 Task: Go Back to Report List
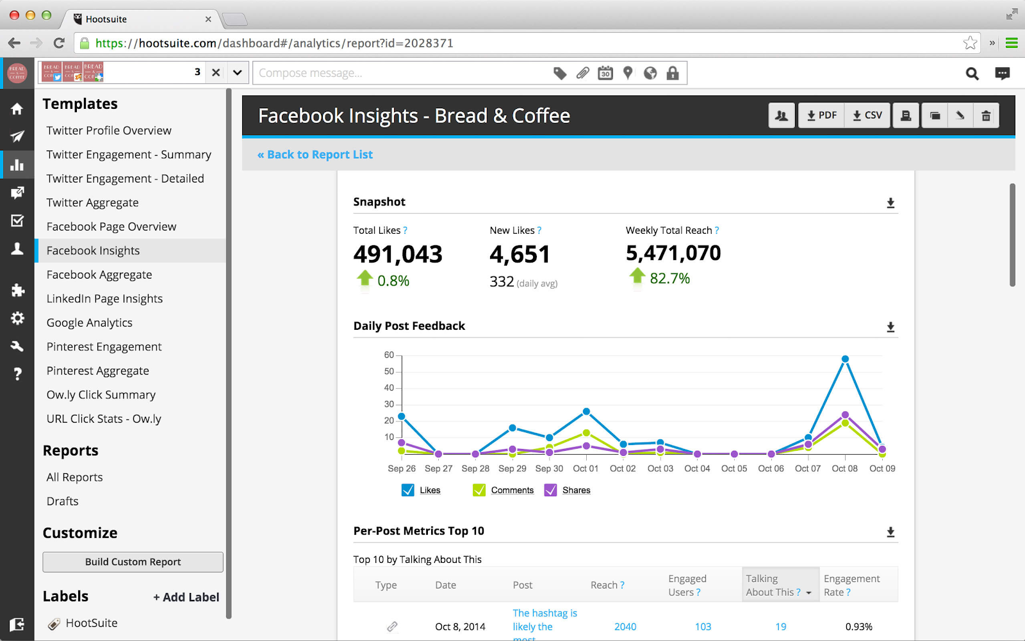pos(315,154)
